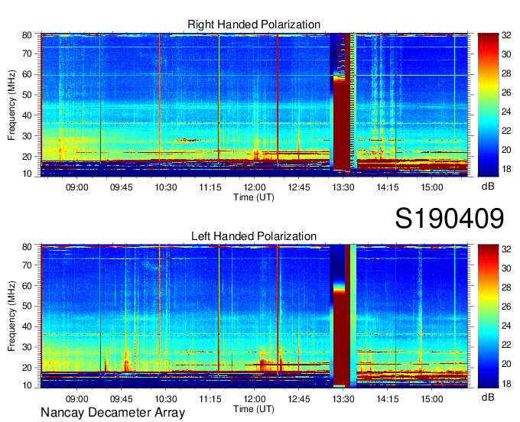Click "09:45" tick under the Left Handed plot
The height and width of the screenshot is (422, 520).
click(122, 399)
